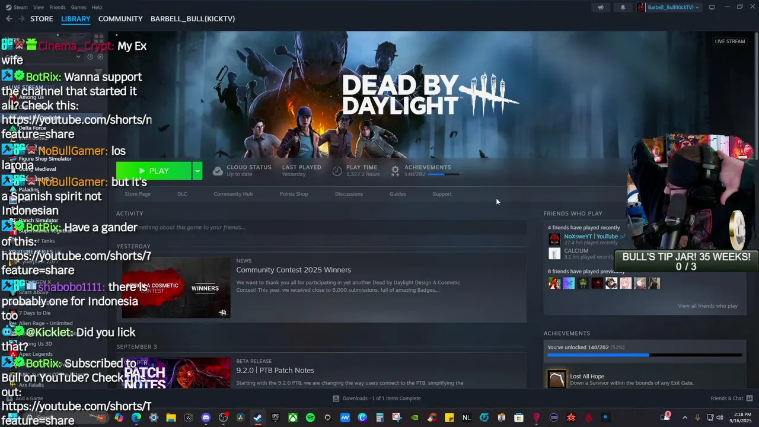Open Microsoft Store from taskbar
The image size is (759, 427).
(x=519, y=418)
